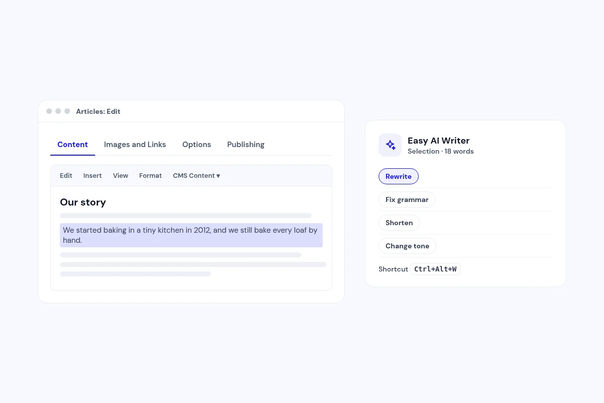The height and width of the screenshot is (403, 604).
Task: Open the Publishing tab
Action: [246, 145]
